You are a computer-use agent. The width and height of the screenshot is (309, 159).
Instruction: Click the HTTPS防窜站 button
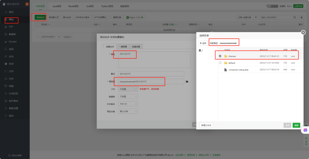coord(100,17)
